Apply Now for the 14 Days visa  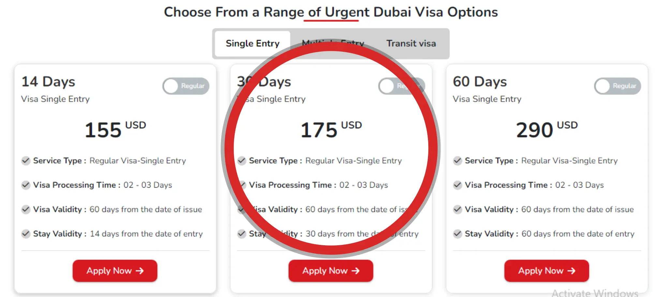click(115, 271)
